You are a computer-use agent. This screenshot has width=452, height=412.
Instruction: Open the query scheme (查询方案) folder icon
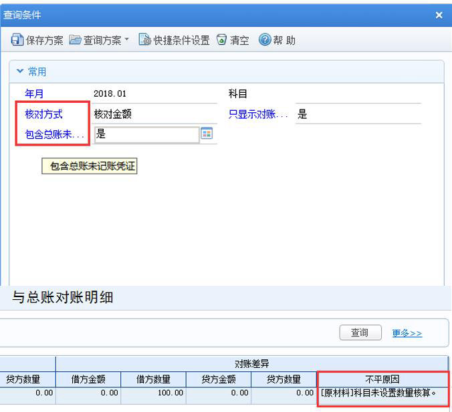[x=76, y=40]
